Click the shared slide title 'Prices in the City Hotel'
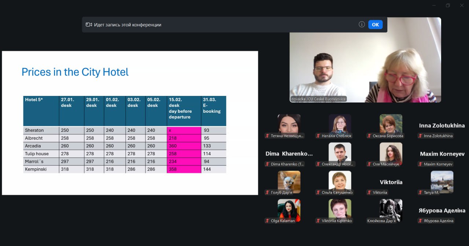 click(x=75, y=72)
